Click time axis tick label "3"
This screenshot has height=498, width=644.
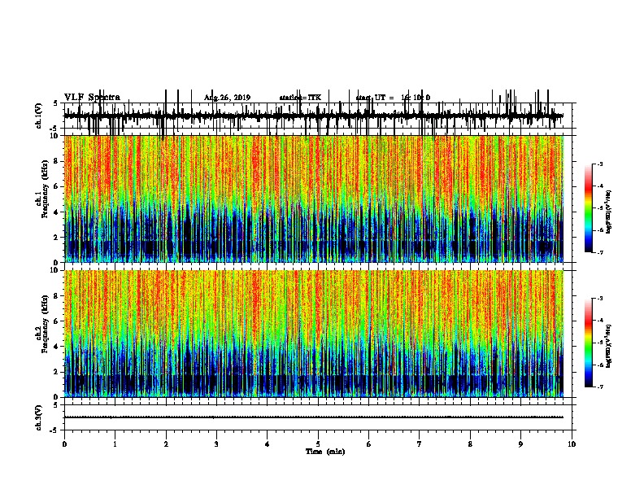(216, 444)
